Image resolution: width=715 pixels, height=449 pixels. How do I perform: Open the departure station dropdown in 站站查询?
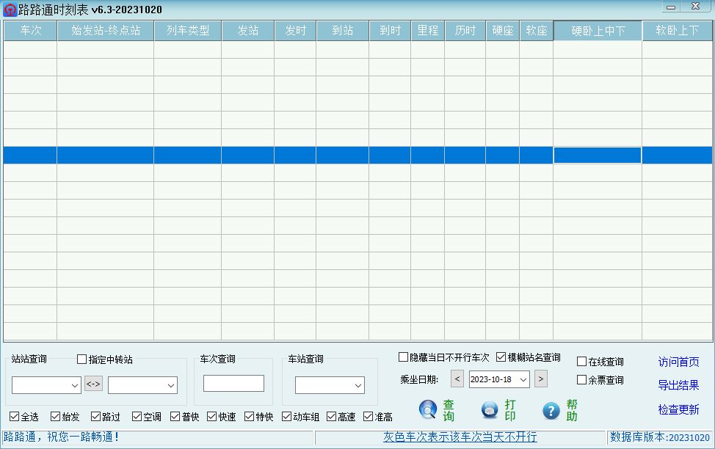pyautogui.click(x=75, y=385)
